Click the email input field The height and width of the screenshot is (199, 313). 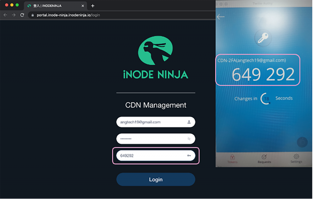pyautogui.click(x=156, y=122)
